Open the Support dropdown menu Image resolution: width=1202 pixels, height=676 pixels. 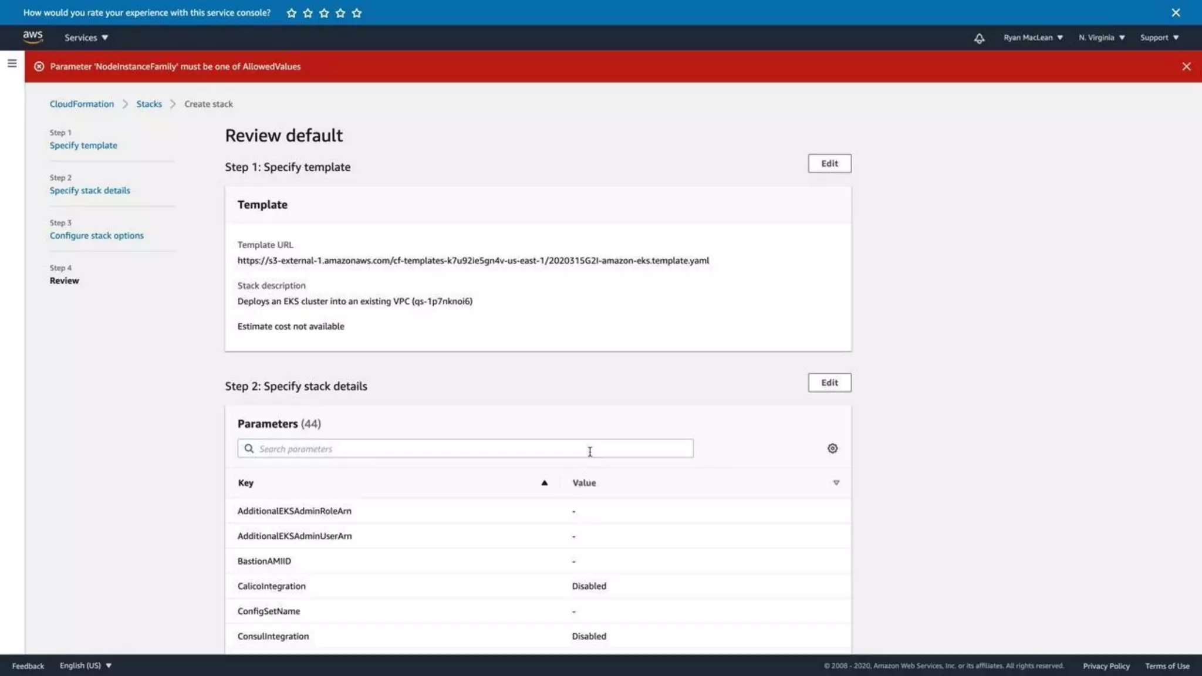tap(1159, 38)
